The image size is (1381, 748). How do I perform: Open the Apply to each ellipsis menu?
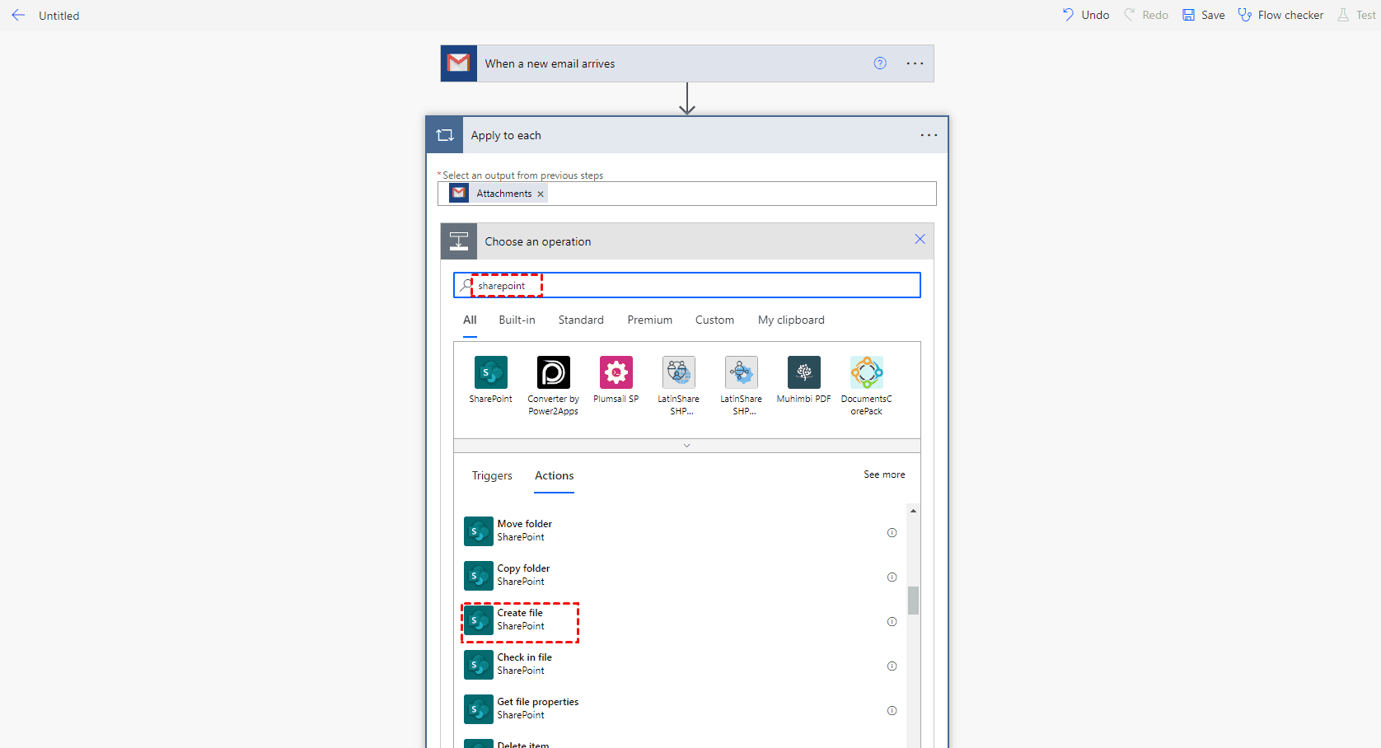(x=929, y=135)
